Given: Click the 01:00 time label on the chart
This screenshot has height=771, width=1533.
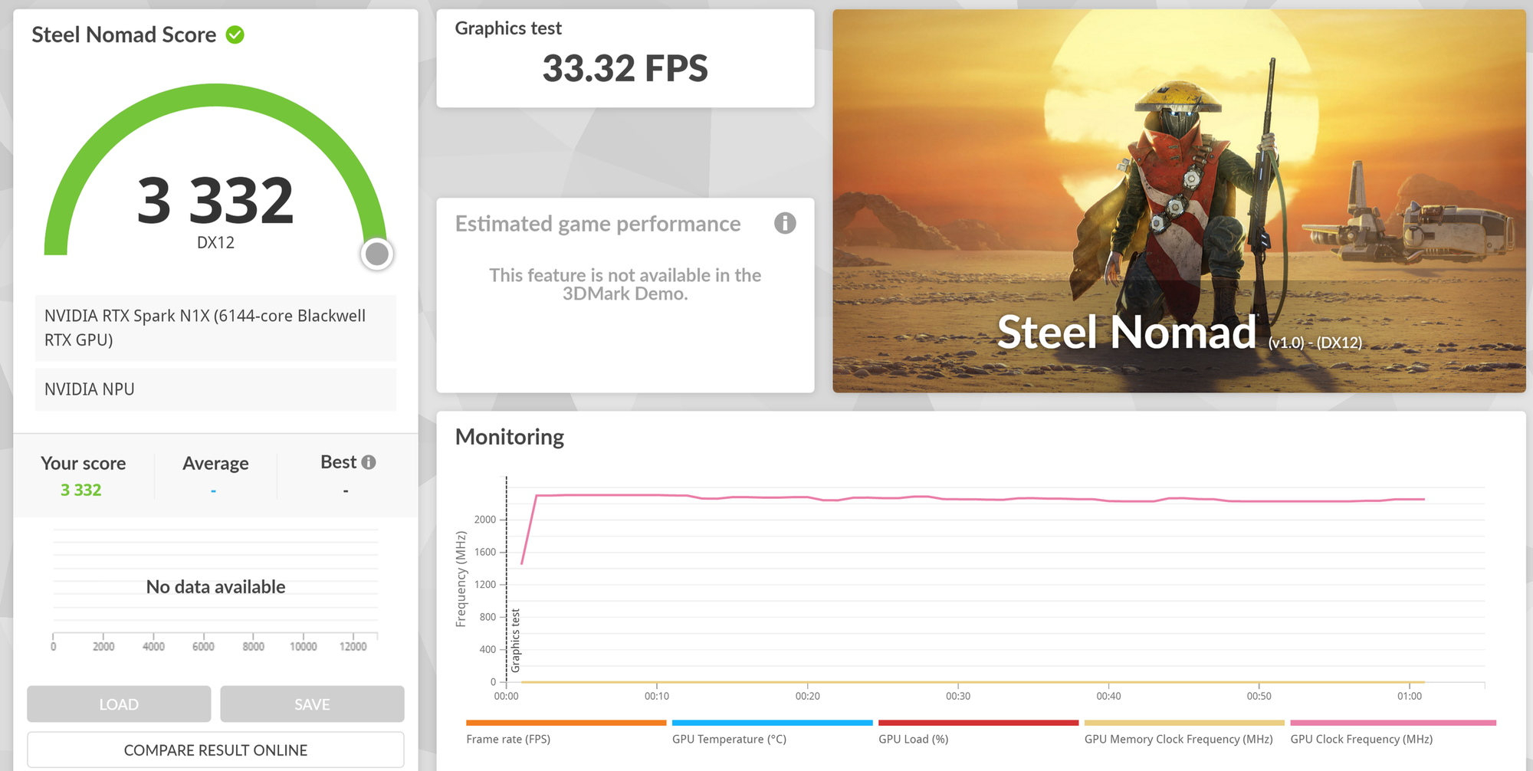Looking at the screenshot, I should tap(1410, 696).
